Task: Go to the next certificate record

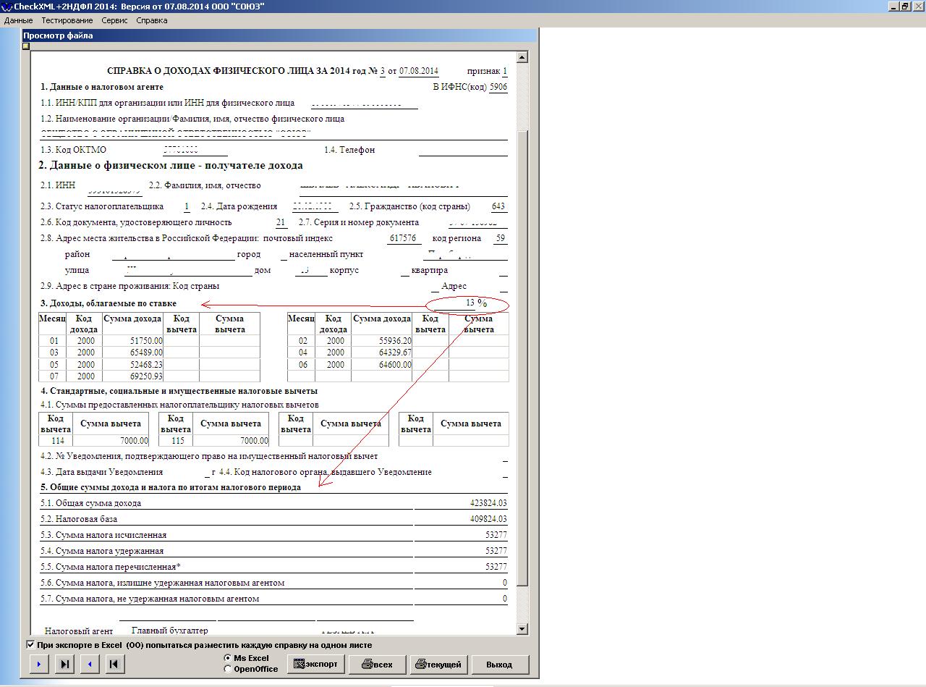Action: [39, 664]
